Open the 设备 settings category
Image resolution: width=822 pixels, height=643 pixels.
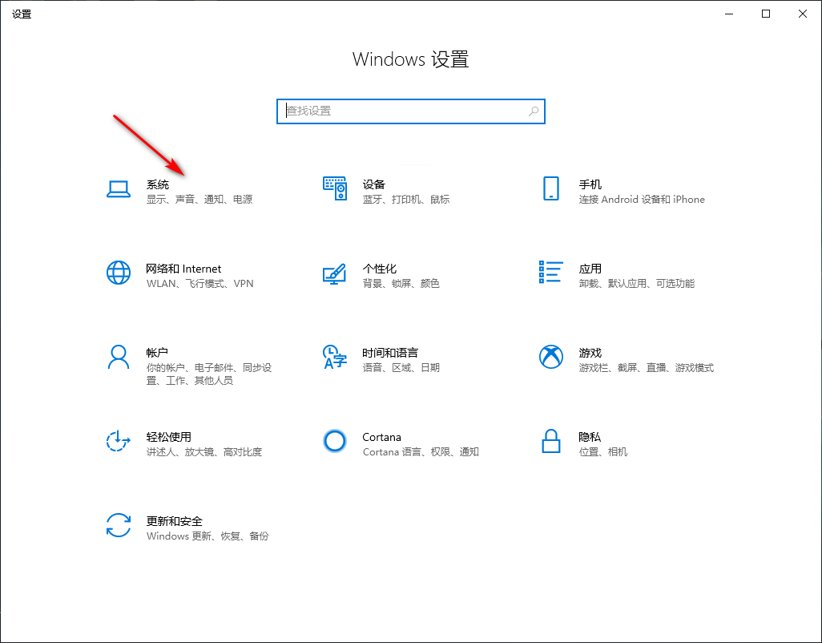click(x=373, y=184)
